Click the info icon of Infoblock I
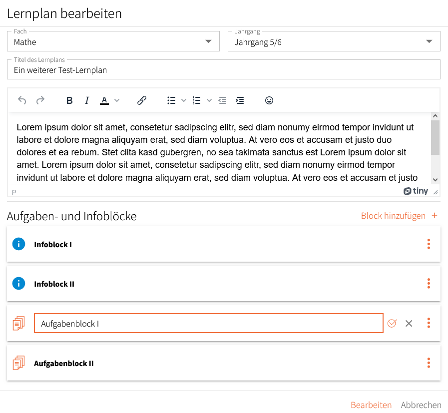The image size is (448, 413). [19, 244]
